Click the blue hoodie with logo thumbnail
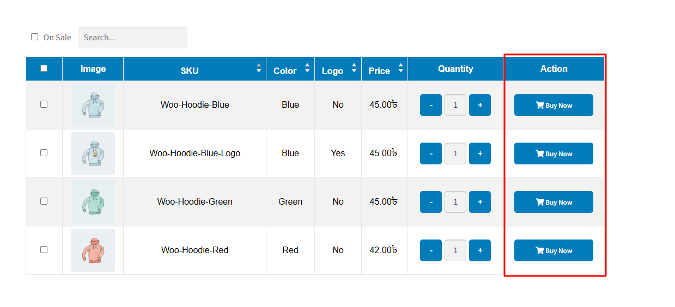 click(x=93, y=153)
